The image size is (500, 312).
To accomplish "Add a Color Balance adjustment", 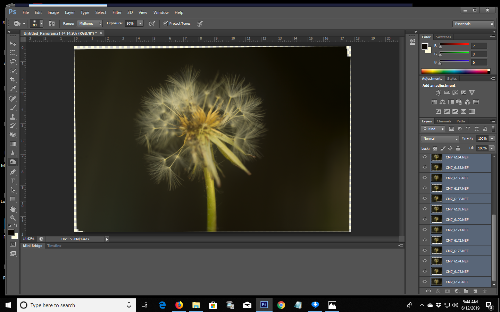I will click(x=443, y=102).
